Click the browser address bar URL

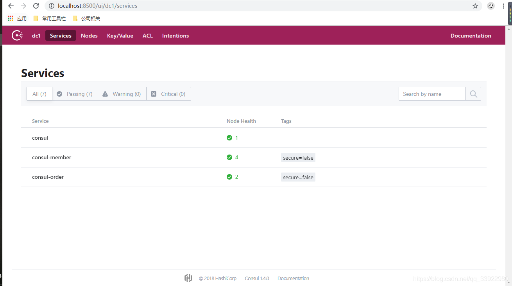pos(98,6)
